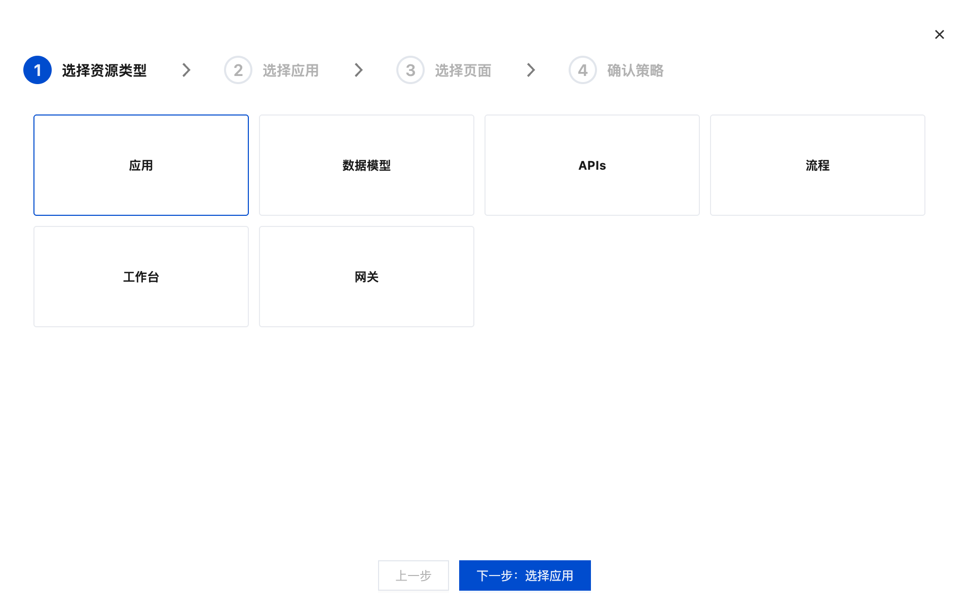Viewport: 969px width, 615px height.
Task: Click the 确认策略 step label
Action: click(x=635, y=70)
